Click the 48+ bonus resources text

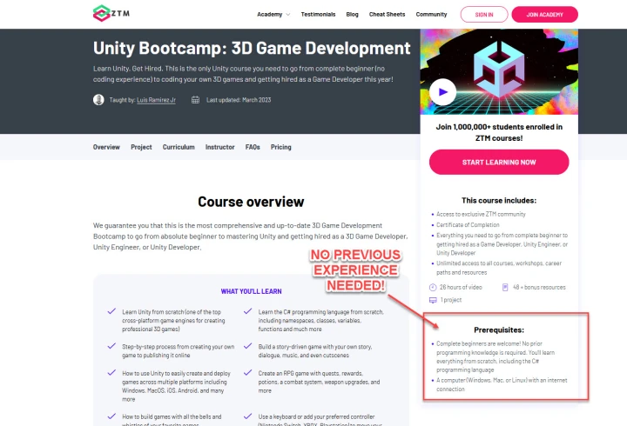pyautogui.click(x=539, y=288)
